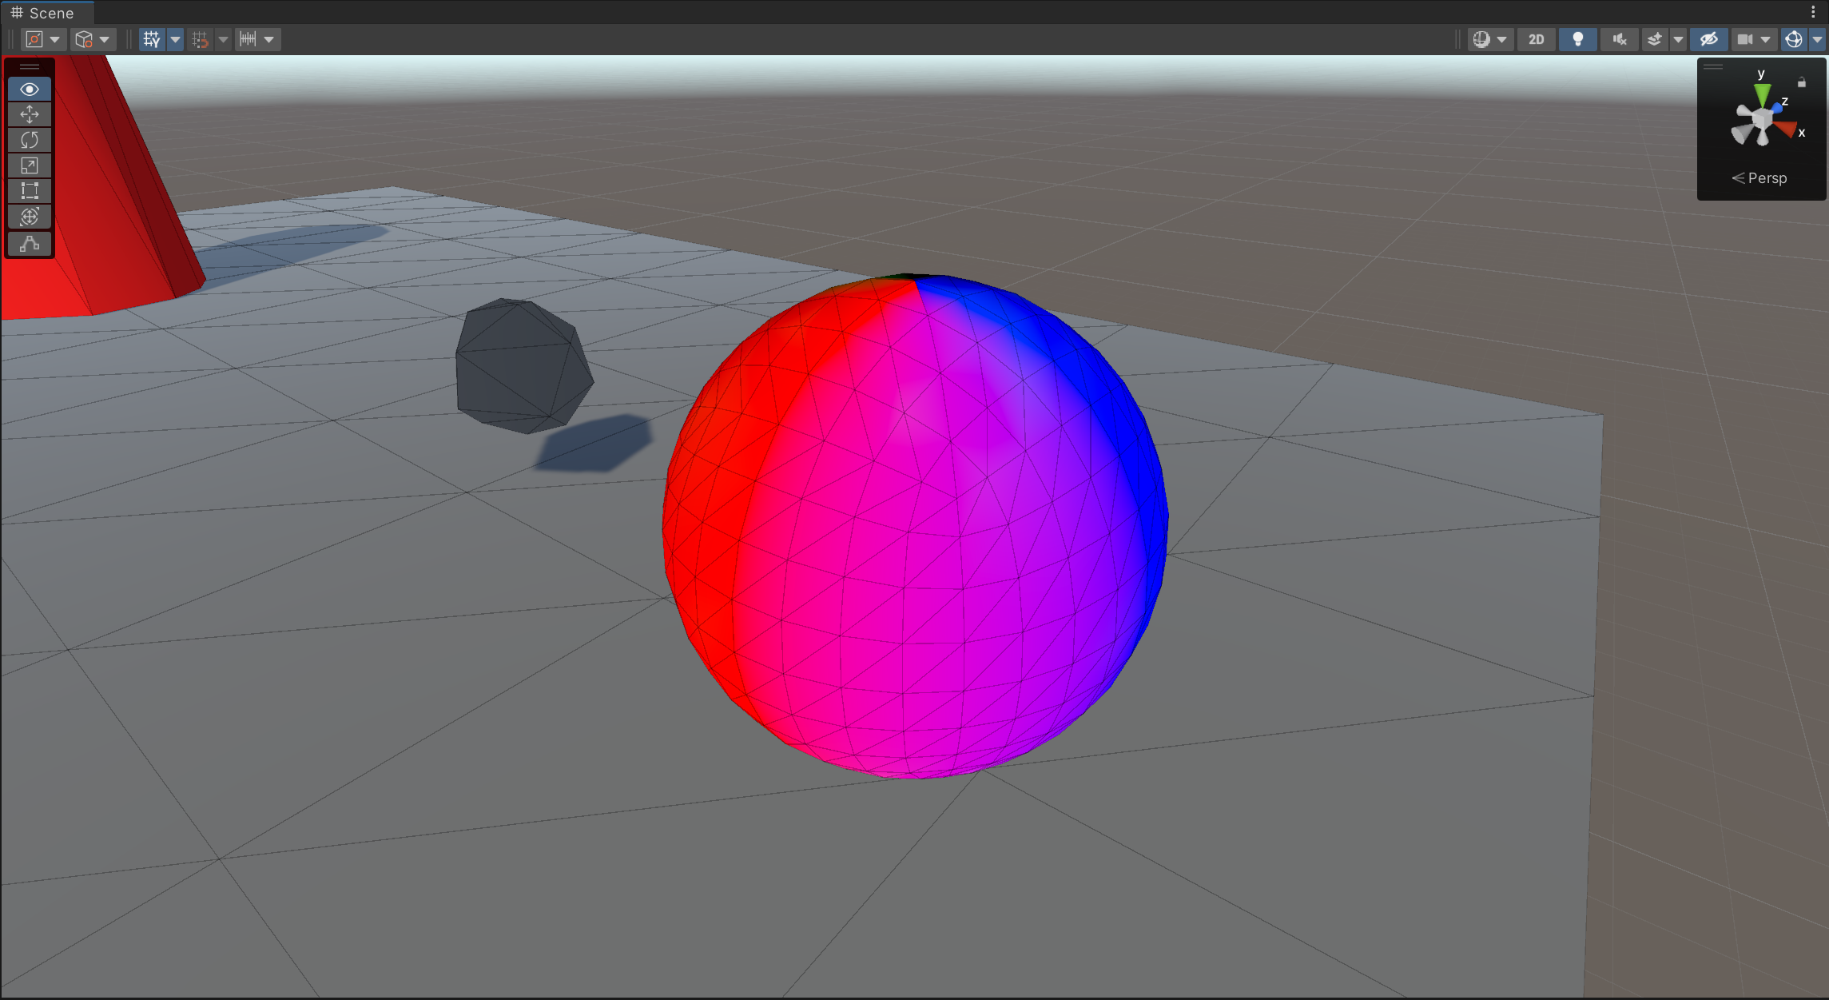Toggle hidden objects scene visibility
Screen dimensions: 1829x1000
1708,39
